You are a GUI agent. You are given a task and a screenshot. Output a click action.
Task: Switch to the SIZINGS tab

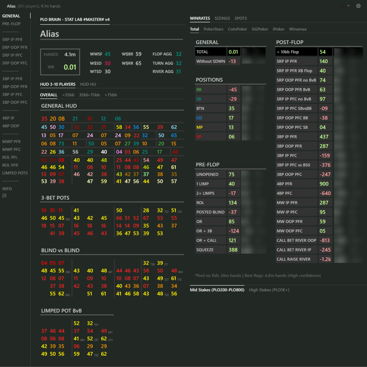click(x=222, y=18)
